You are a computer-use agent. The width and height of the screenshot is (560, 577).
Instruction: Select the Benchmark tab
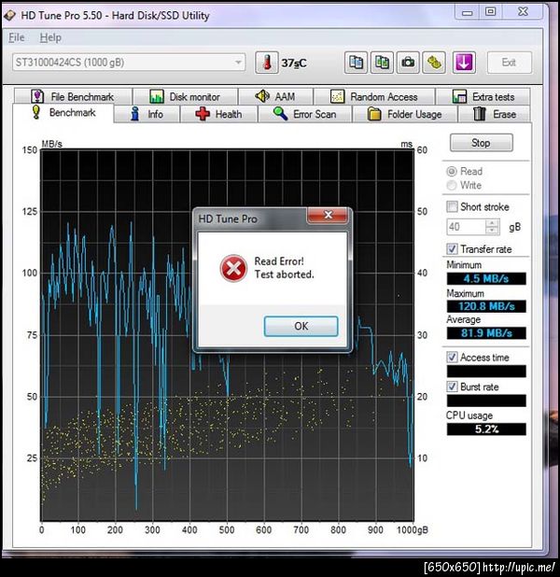coord(63,113)
